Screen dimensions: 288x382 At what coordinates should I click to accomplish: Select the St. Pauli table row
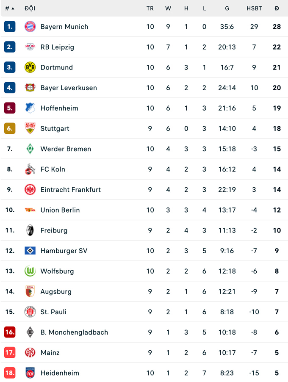[144, 312]
